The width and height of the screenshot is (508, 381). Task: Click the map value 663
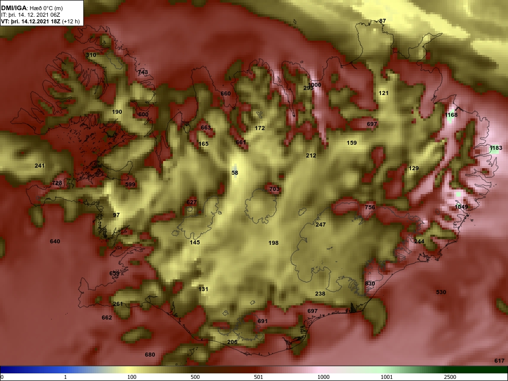point(206,128)
